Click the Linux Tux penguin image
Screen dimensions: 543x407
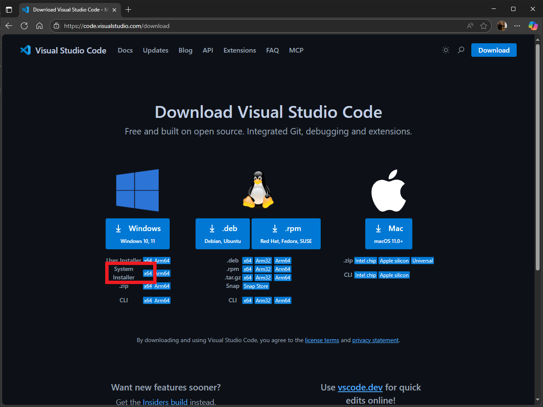coord(258,190)
